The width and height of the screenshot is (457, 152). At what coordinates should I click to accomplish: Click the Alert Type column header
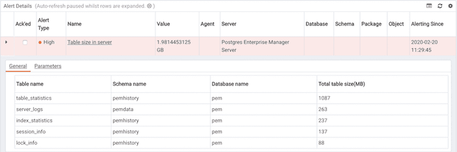(x=44, y=24)
